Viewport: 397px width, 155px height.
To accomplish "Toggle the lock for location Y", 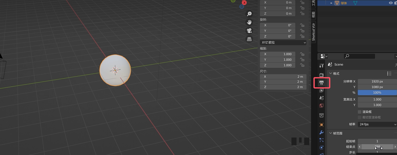I will 302,8.
